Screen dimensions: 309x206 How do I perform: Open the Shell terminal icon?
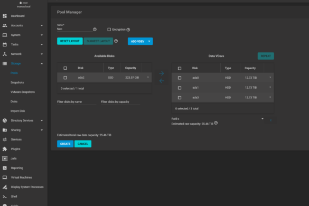tap(5, 196)
